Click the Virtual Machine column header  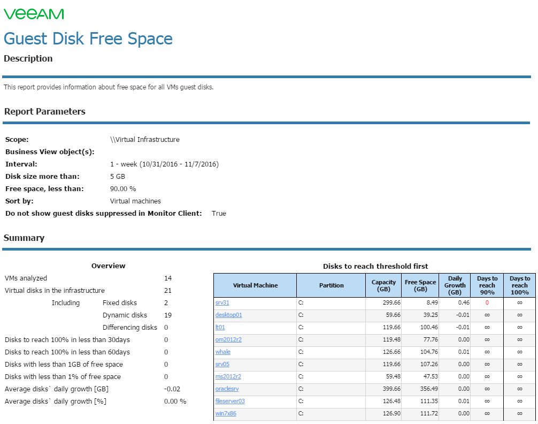(x=255, y=285)
